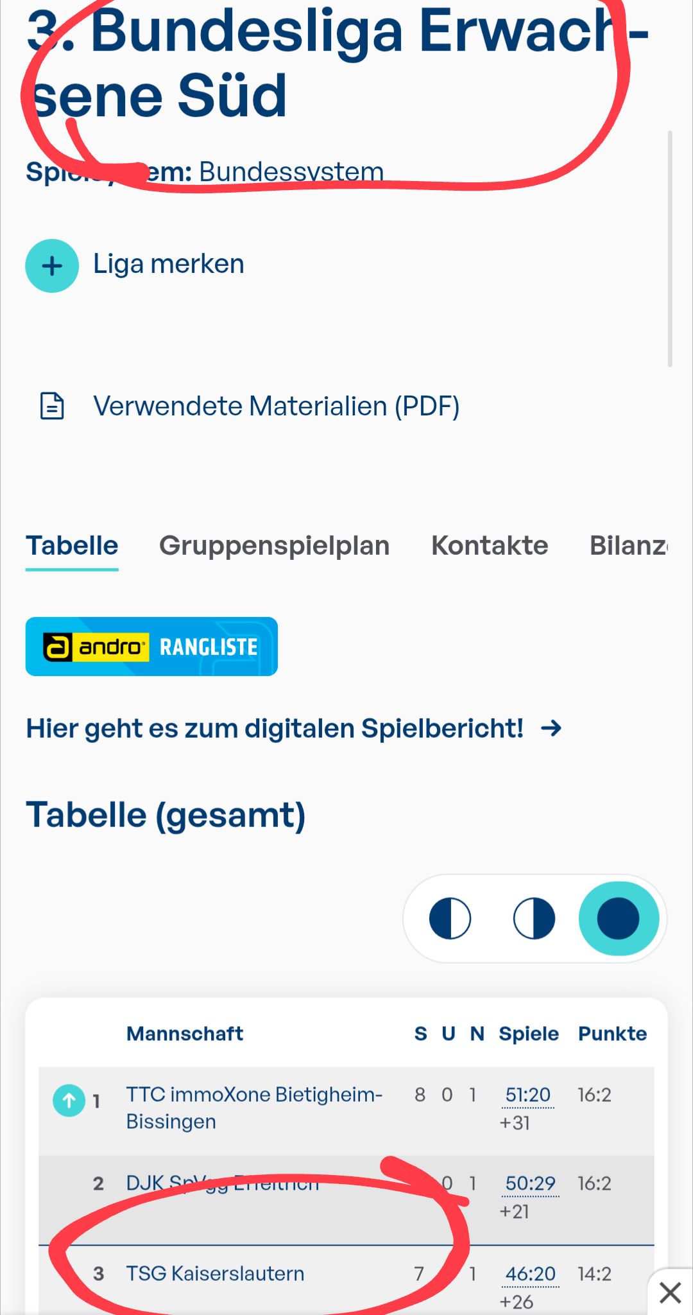The width and height of the screenshot is (693, 1315).
Task: Click the green up-arrow icon beside rank 1
Action: pos(69,1101)
